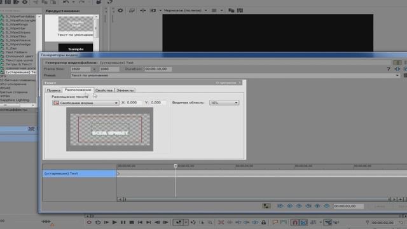
Task: Select Sapphire Lighting in the list
Action: click(15, 101)
